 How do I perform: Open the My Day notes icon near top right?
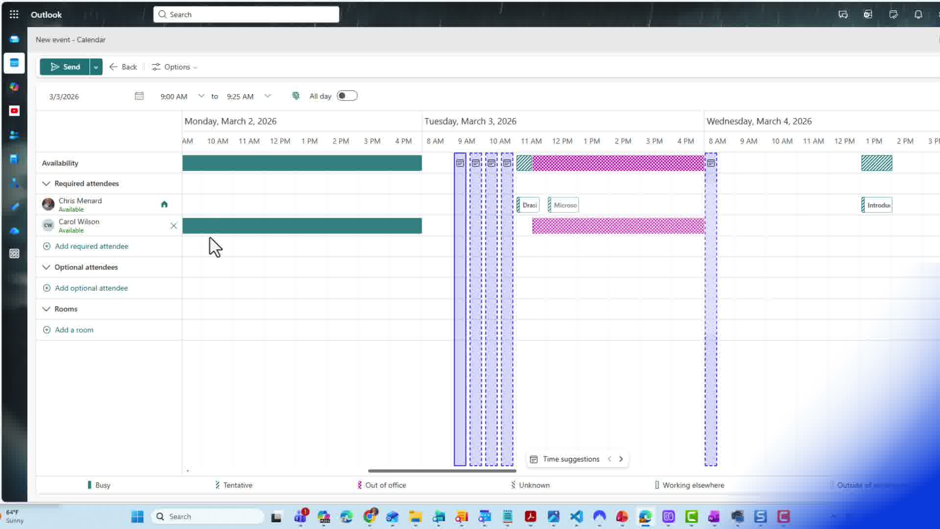click(893, 15)
